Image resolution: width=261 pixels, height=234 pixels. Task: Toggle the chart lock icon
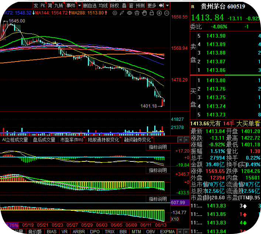tap(152, 13)
